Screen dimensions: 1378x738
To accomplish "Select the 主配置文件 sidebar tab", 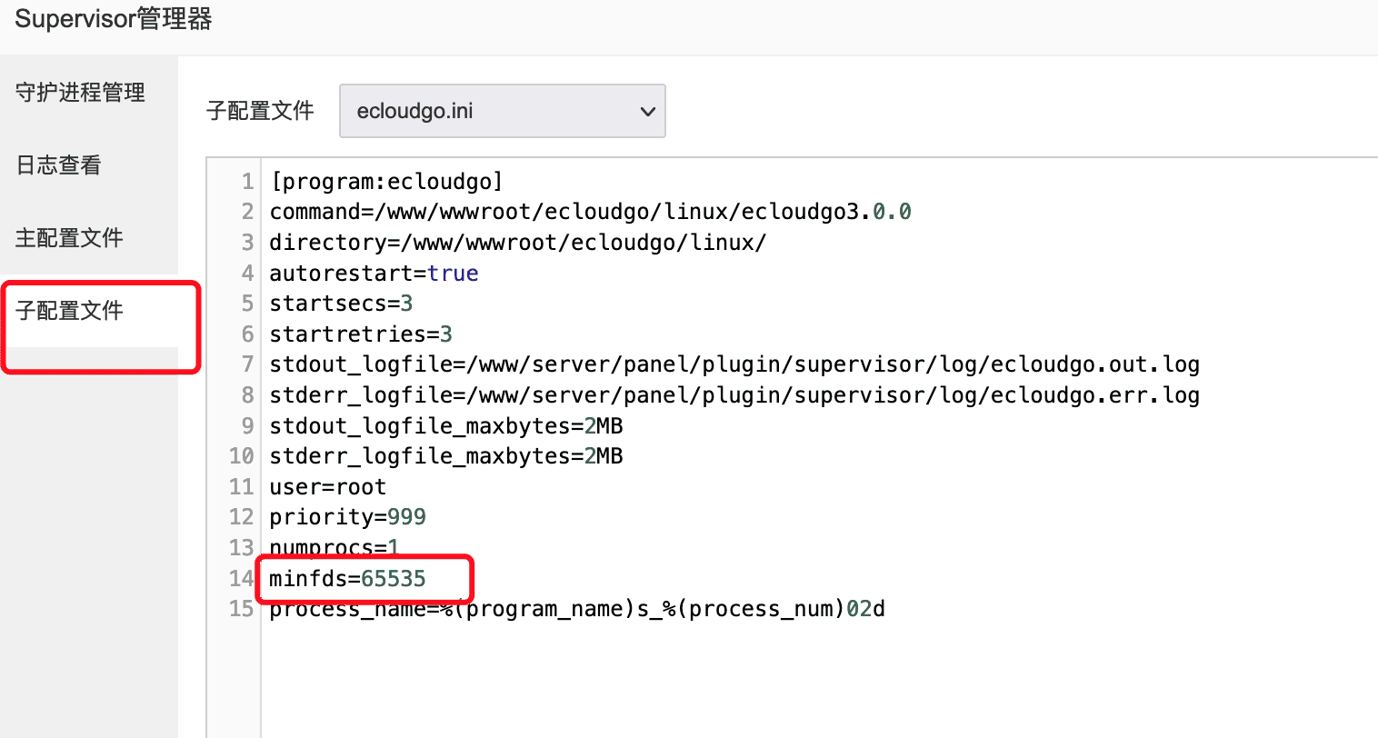I will point(69,238).
